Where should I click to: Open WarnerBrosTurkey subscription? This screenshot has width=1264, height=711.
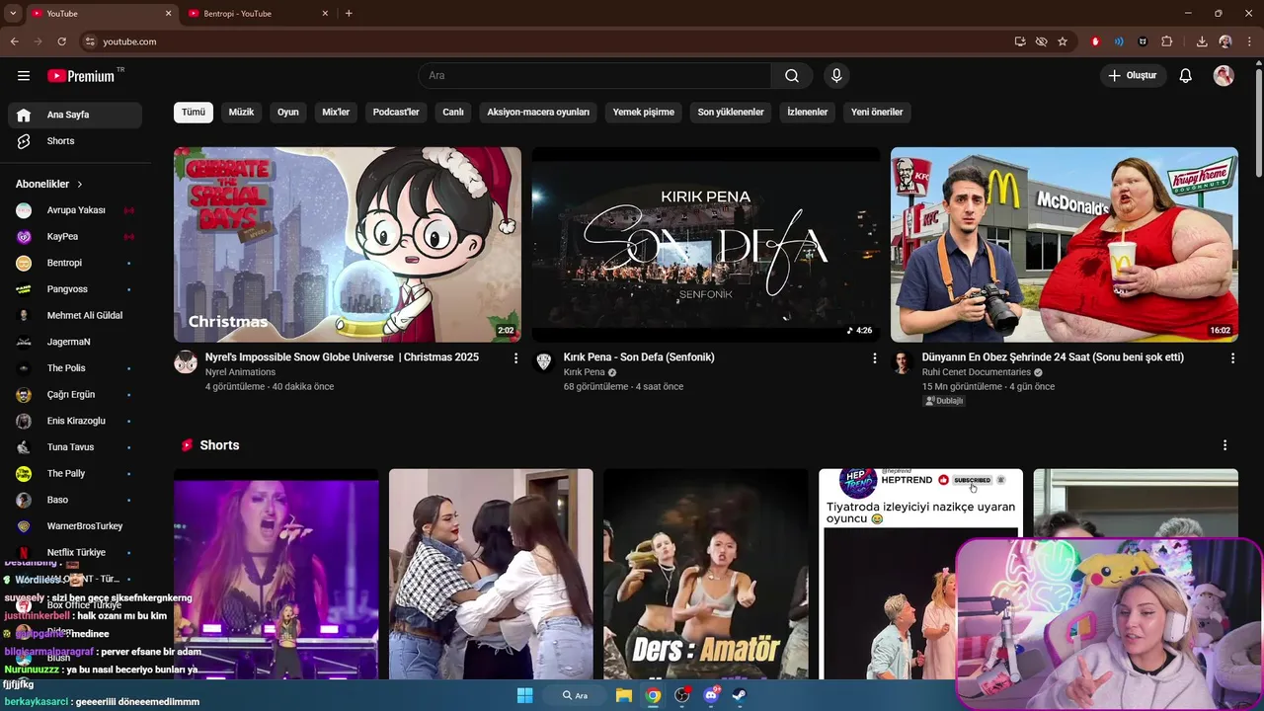75,526
